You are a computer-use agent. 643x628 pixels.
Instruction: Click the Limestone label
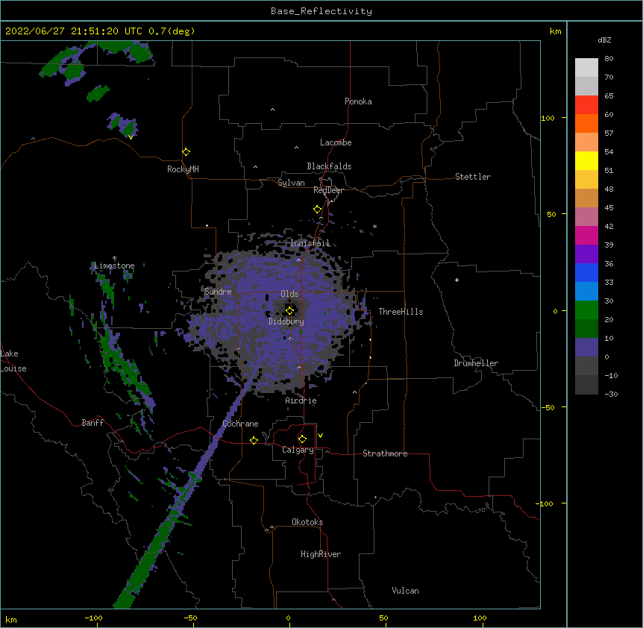114,266
